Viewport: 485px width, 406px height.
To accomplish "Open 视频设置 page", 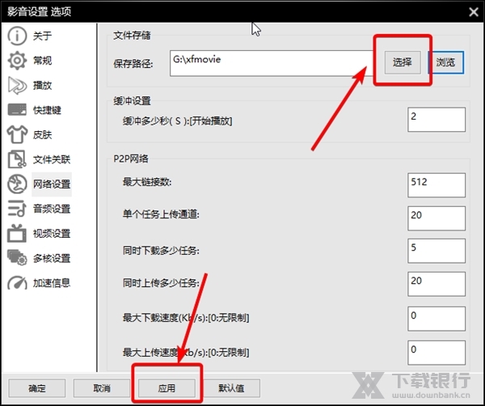I will coord(52,233).
